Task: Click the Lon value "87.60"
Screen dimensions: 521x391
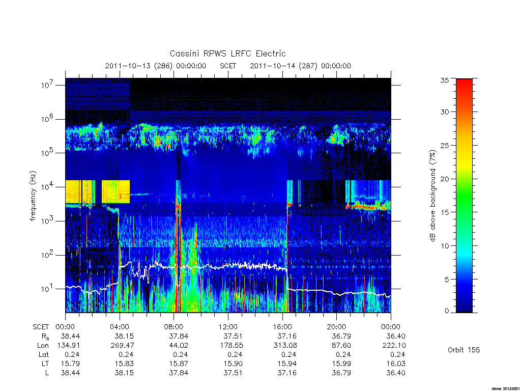Action: [341, 346]
